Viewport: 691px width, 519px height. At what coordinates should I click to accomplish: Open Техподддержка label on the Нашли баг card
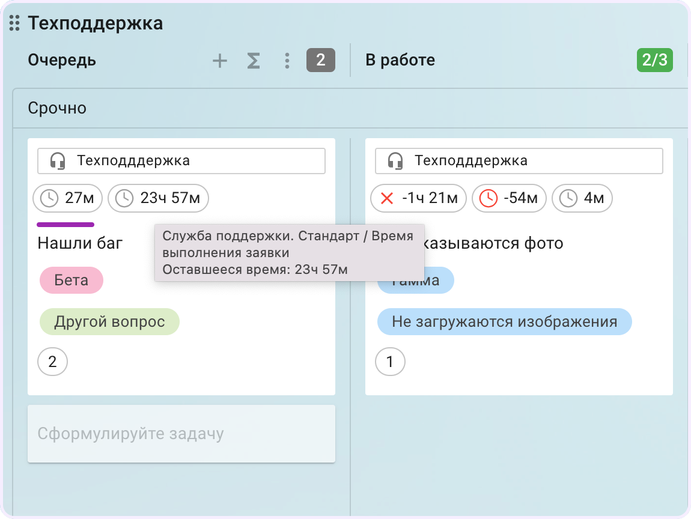coord(181,161)
